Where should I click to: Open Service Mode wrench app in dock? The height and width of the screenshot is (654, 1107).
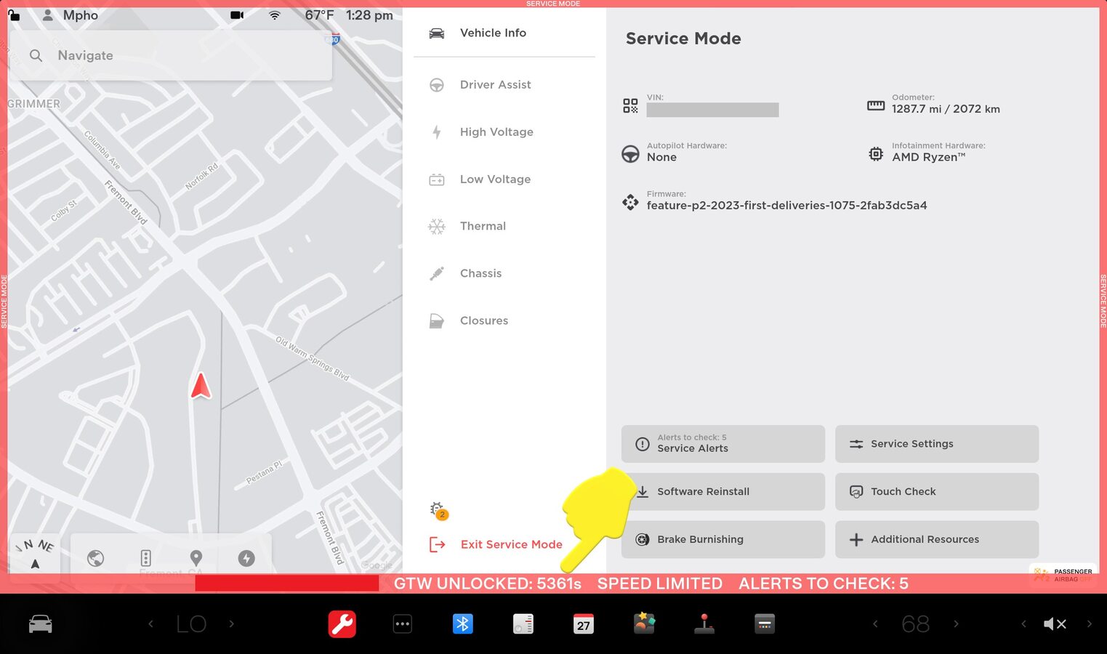click(342, 623)
